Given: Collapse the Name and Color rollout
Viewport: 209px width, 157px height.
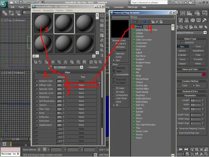Looking at the screenshot, I should [x=190, y=69].
